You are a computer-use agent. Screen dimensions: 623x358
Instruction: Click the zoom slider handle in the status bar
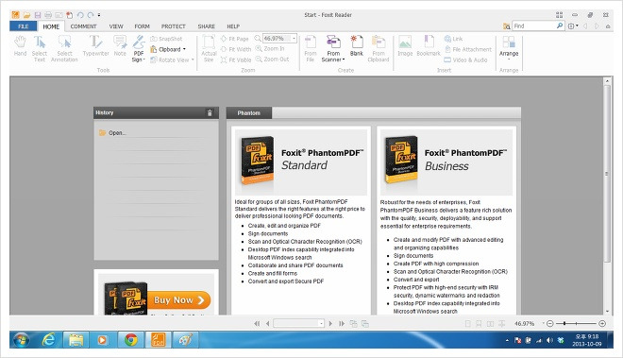564,324
